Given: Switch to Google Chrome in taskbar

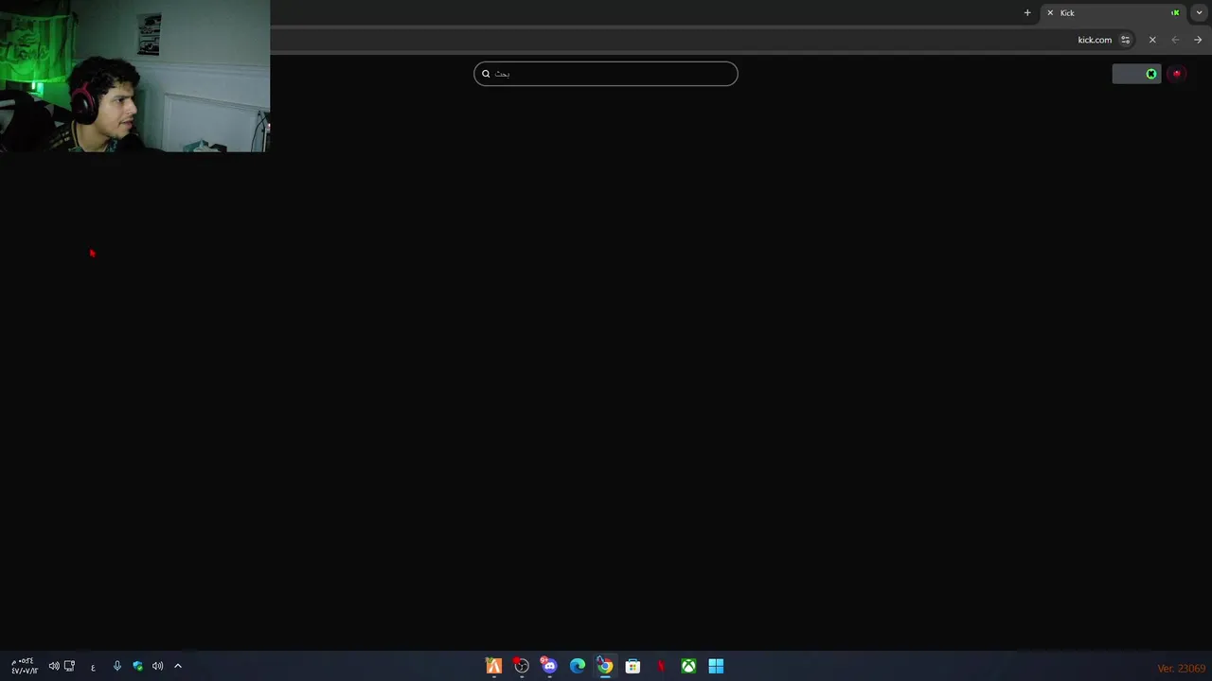Looking at the screenshot, I should pos(605,666).
